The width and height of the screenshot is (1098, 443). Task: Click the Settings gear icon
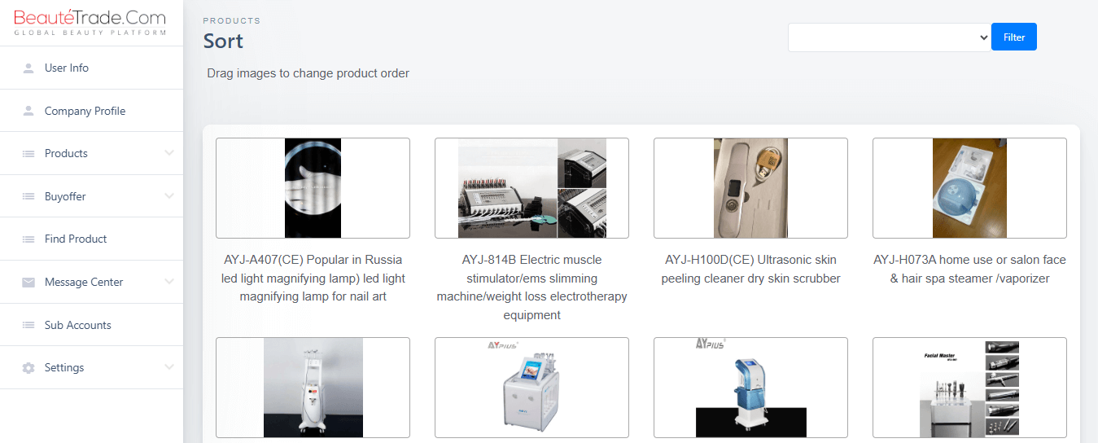(x=28, y=368)
